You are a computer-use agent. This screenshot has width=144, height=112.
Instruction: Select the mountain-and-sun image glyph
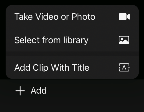124,40
